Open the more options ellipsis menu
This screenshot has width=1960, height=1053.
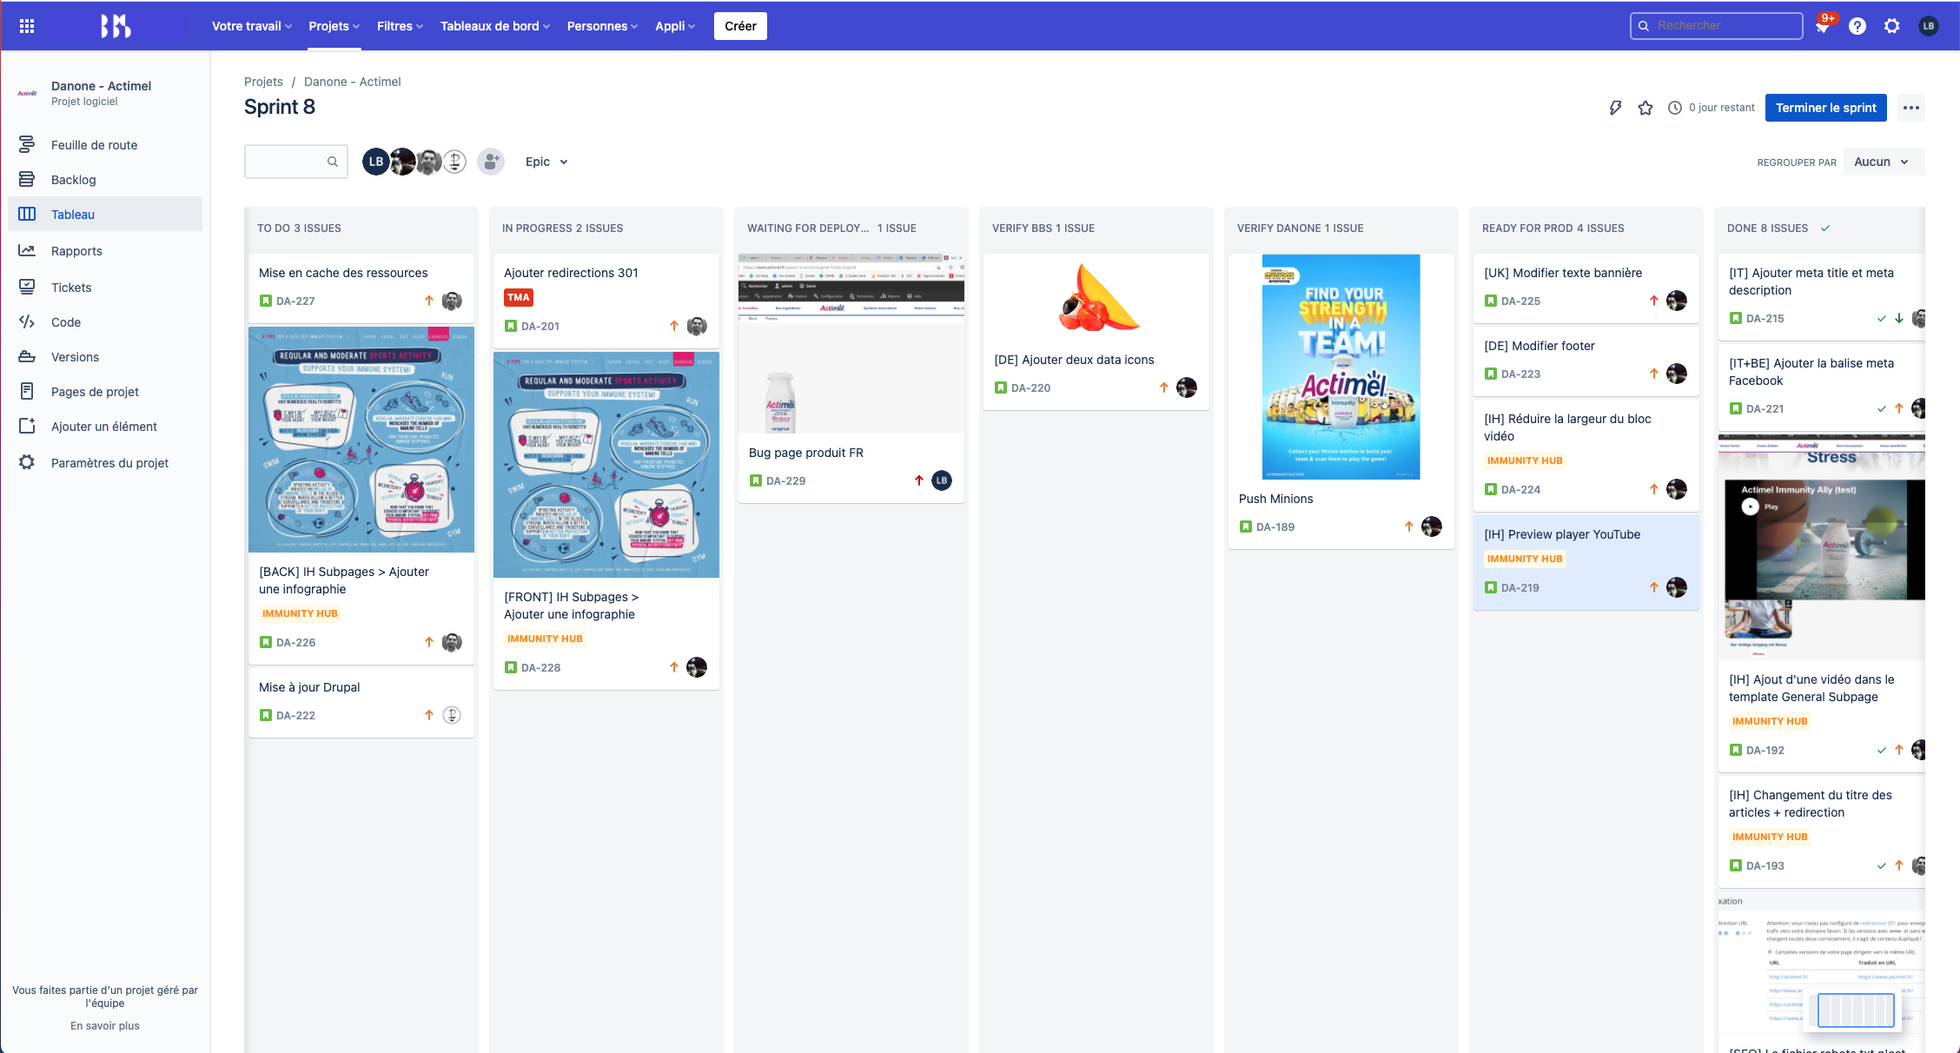pos(1911,108)
